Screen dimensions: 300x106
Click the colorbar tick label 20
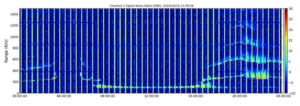(291, 30)
